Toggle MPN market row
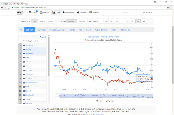This screenshot has height=115, width=174. 32,66
